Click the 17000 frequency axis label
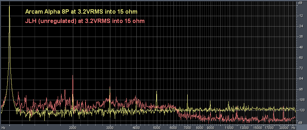Viewport: 307px width, 130px height. coord(269,127)
